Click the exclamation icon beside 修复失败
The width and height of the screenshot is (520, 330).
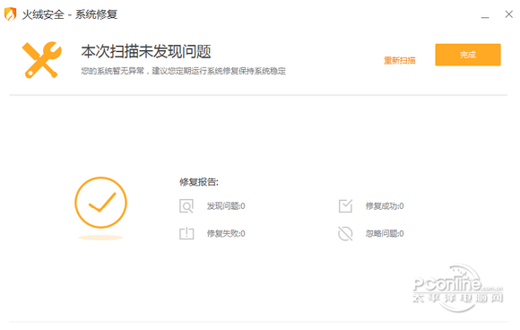coord(186,233)
